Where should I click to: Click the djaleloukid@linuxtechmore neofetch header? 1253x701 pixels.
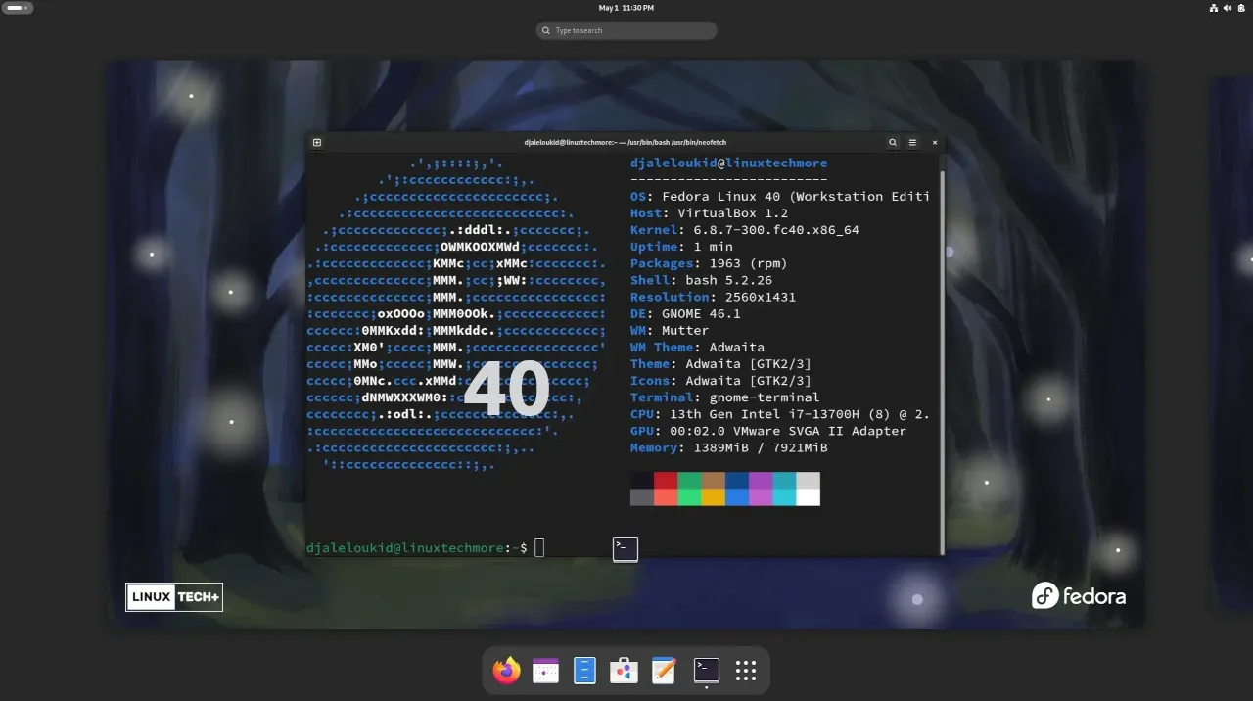tap(729, 164)
